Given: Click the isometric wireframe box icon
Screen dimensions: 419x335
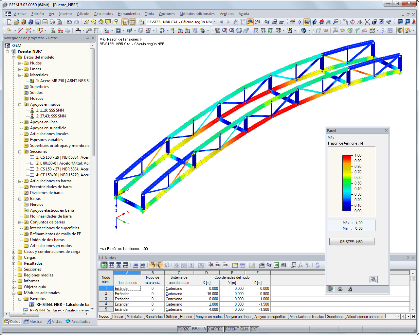Looking at the screenshot, I should (x=239, y=30).
